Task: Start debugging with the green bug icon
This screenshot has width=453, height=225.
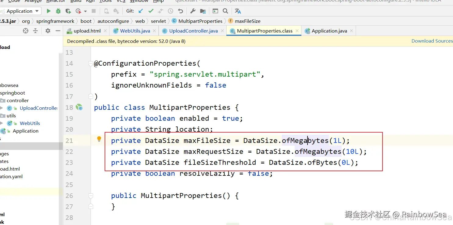Action: pos(58,11)
